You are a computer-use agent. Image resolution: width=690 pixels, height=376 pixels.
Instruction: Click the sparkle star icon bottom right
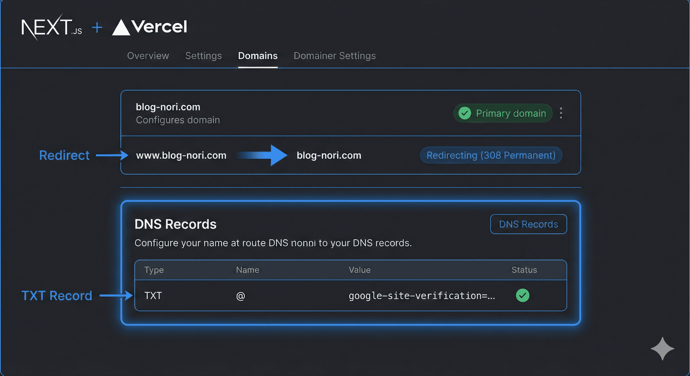(x=662, y=348)
